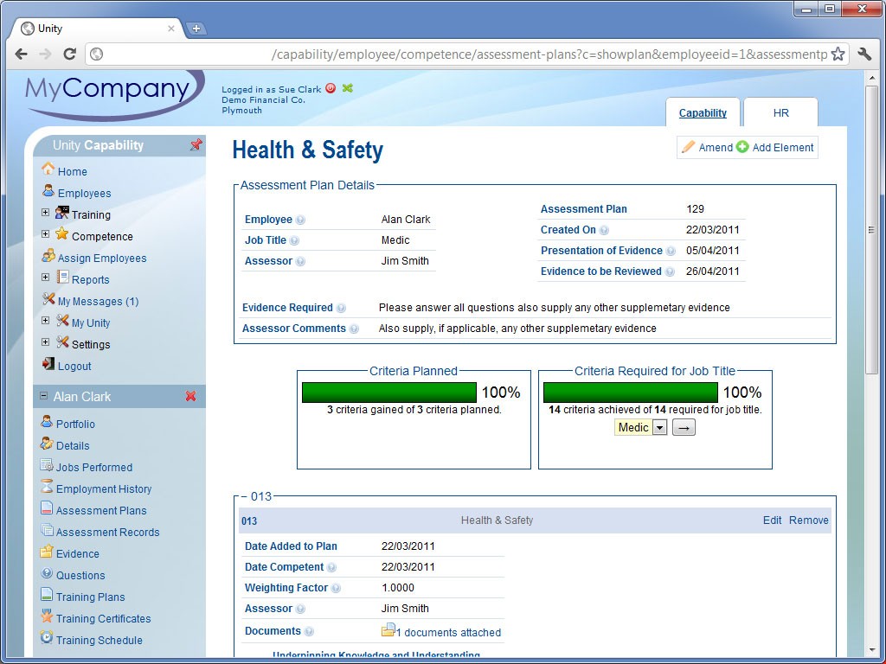
Task: Expand the Settings tree node
Action: click(x=45, y=342)
